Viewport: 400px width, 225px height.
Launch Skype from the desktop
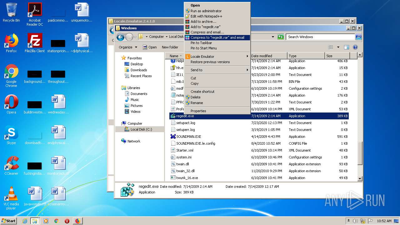(11, 135)
